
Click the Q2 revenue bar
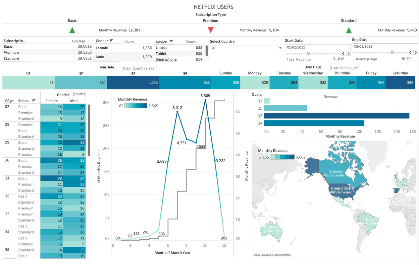(x=285, y=108)
